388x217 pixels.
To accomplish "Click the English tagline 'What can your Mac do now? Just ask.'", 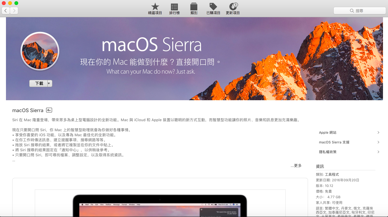I will (x=151, y=71).
